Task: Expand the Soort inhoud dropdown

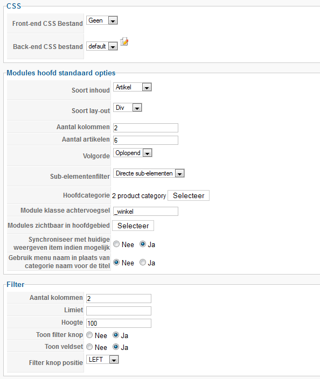Action: 133,87
